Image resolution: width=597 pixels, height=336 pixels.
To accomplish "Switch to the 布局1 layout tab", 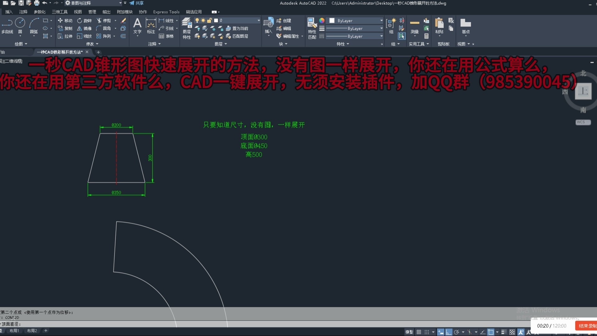I will [14, 331].
